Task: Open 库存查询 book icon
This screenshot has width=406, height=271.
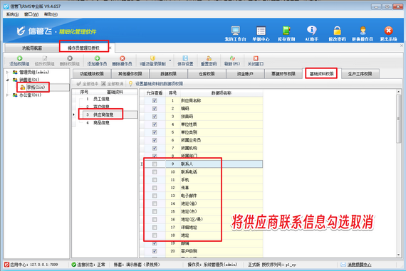Action: 286,31
